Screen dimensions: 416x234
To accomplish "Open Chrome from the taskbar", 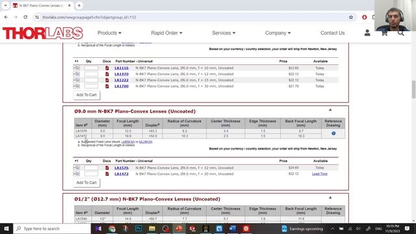I will [112, 229].
